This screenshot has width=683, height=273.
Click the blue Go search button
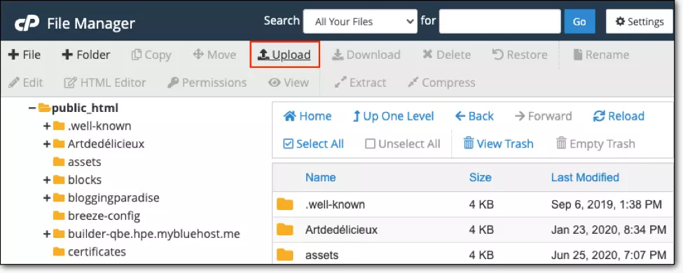pyautogui.click(x=580, y=21)
